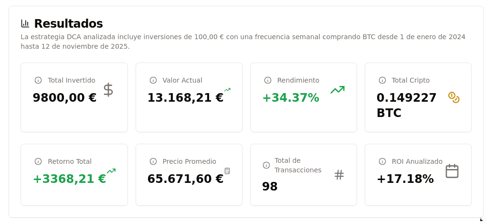496x223 pixels.
Task: Click the info icon next to Total Cripto
Action: [x=382, y=80]
